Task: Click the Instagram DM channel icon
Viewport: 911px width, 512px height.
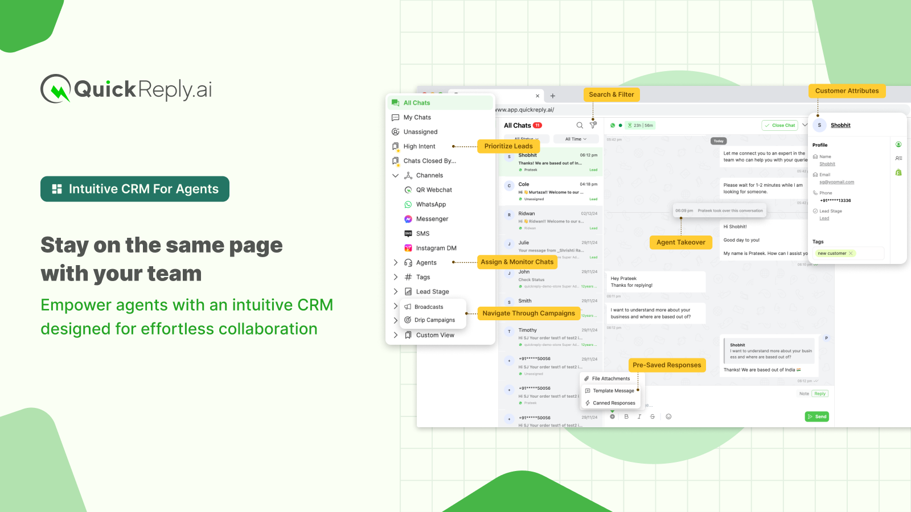Action: click(408, 248)
